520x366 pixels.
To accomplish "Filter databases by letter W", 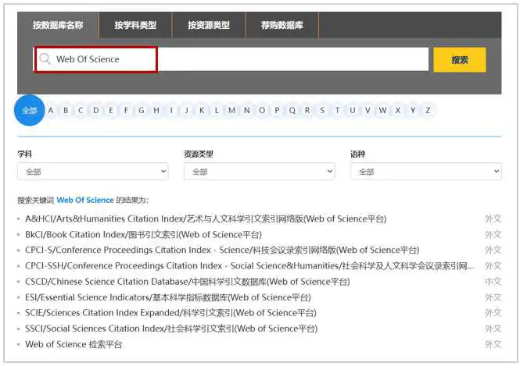I will click(x=382, y=111).
